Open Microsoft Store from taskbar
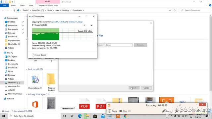Image resolution: width=212 pixels, height=119 pixels. pos(95,116)
